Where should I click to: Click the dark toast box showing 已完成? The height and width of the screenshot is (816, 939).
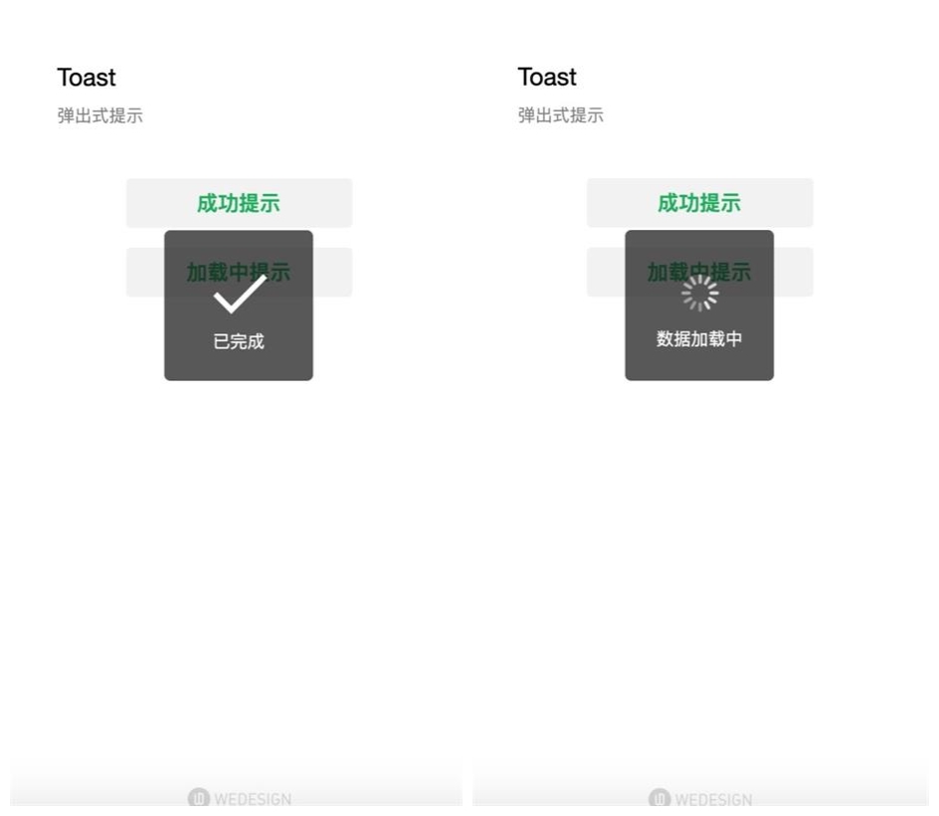pyautogui.click(x=239, y=305)
